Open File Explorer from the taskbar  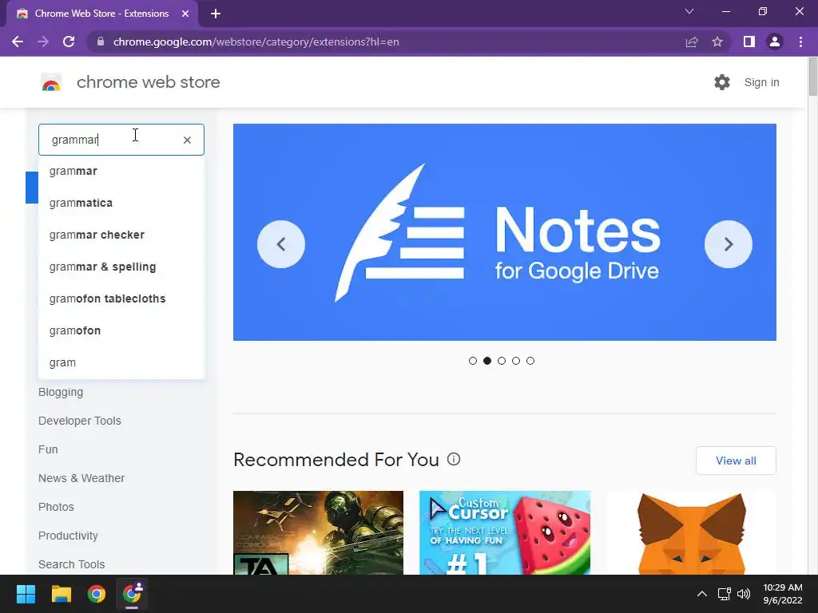pyautogui.click(x=61, y=594)
